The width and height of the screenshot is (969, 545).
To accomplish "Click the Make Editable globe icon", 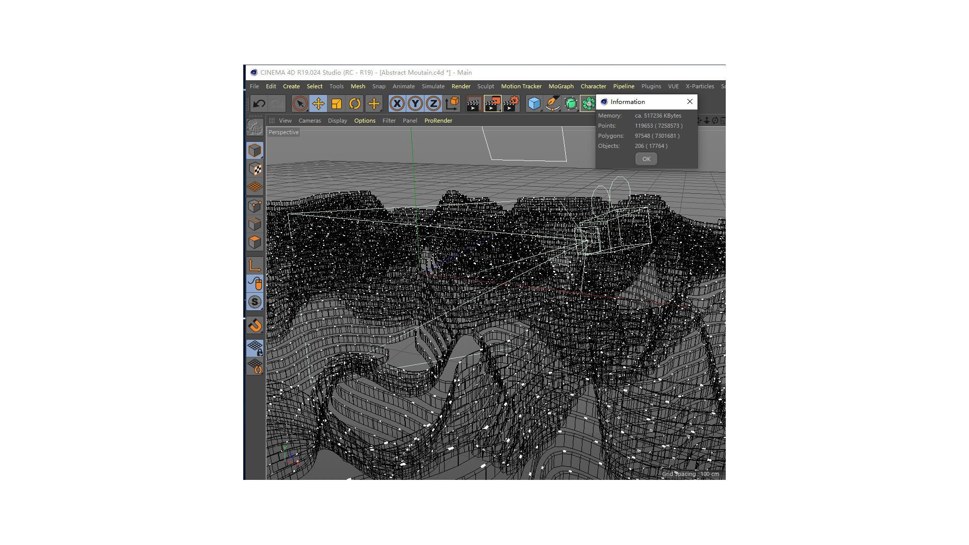I will 255,127.
